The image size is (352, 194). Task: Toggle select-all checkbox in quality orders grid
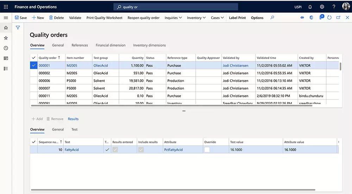[x=34, y=57]
